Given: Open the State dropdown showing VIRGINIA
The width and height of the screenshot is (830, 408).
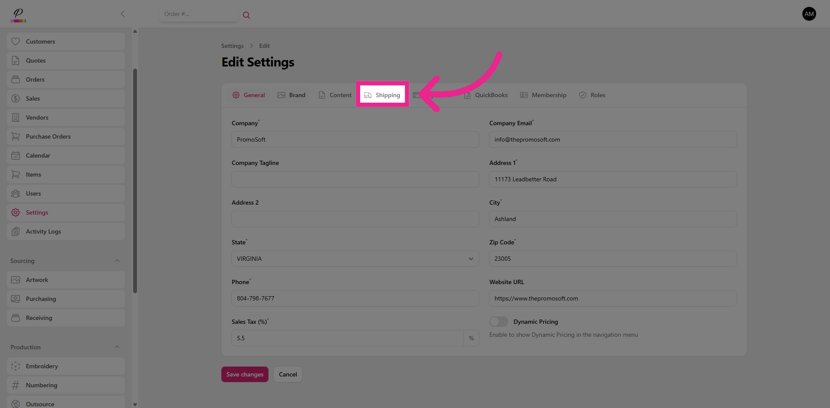Looking at the screenshot, I should pyautogui.click(x=355, y=259).
